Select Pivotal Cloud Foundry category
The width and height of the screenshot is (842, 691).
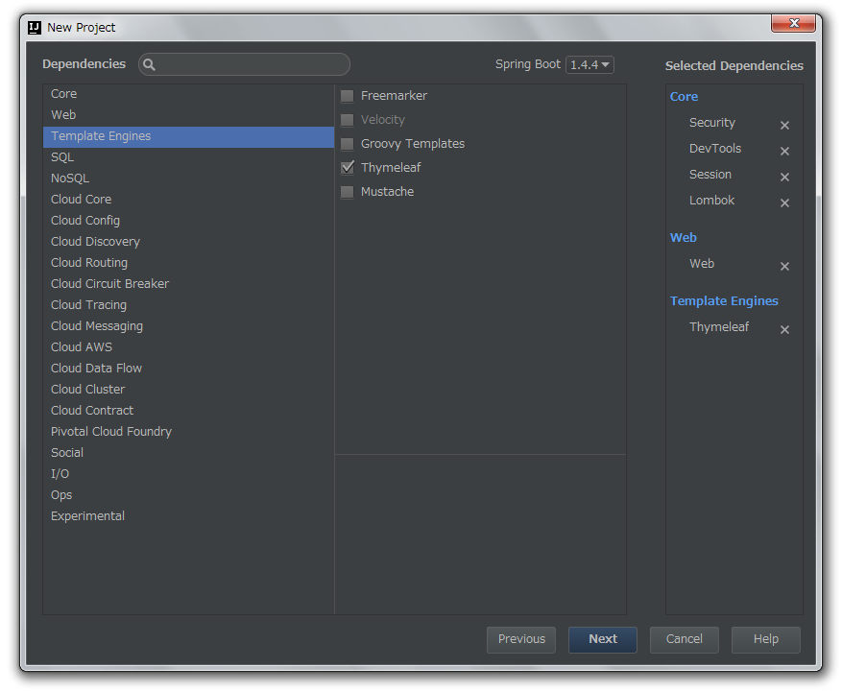pos(188,432)
